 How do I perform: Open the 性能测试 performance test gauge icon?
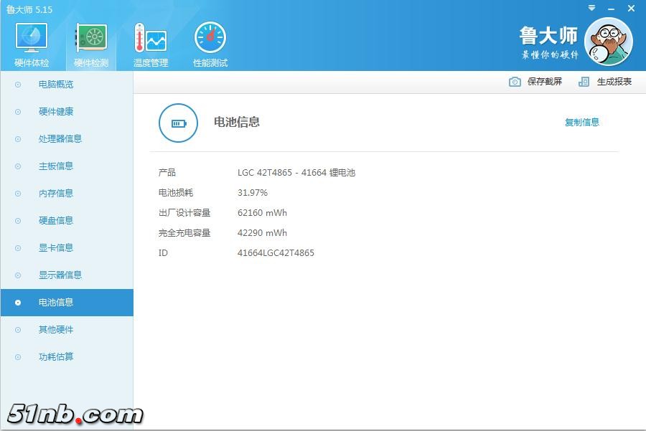210,39
